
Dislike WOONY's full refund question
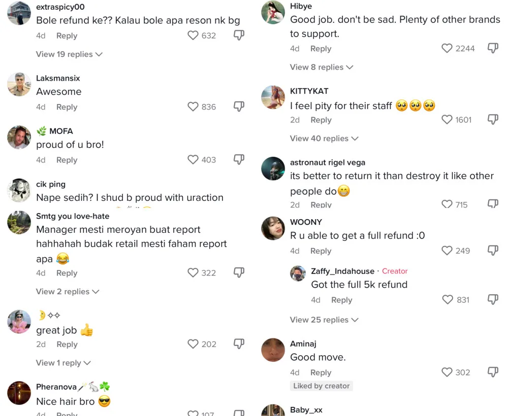click(493, 251)
